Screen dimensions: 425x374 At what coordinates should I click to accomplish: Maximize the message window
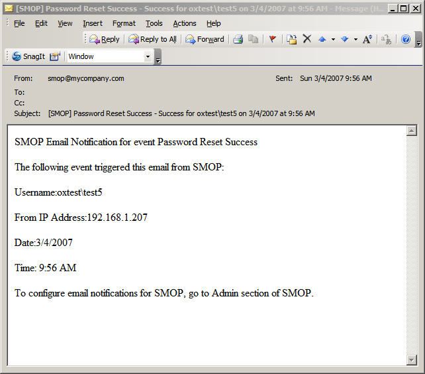coord(404,9)
